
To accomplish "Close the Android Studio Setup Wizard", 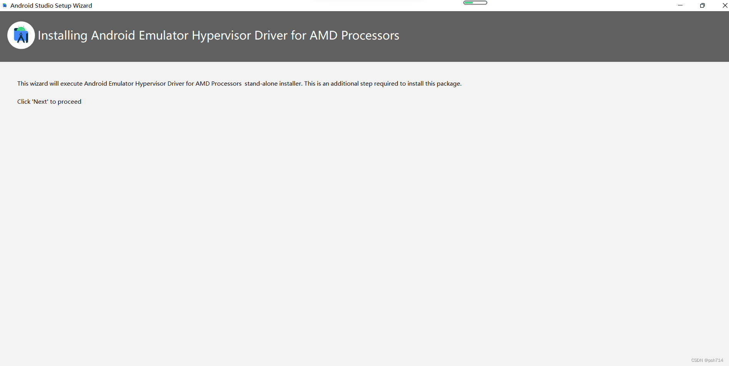I will point(725,5).
